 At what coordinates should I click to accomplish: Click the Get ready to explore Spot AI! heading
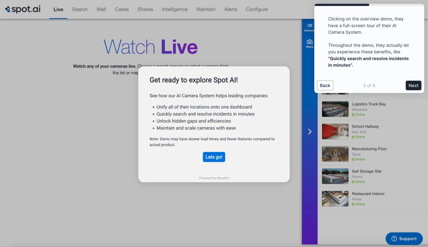click(194, 80)
